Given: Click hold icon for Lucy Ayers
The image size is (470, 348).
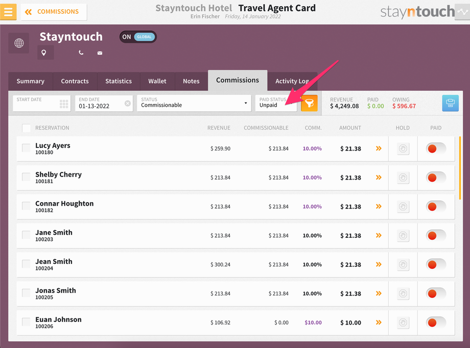Looking at the screenshot, I should (x=403, y=148).
